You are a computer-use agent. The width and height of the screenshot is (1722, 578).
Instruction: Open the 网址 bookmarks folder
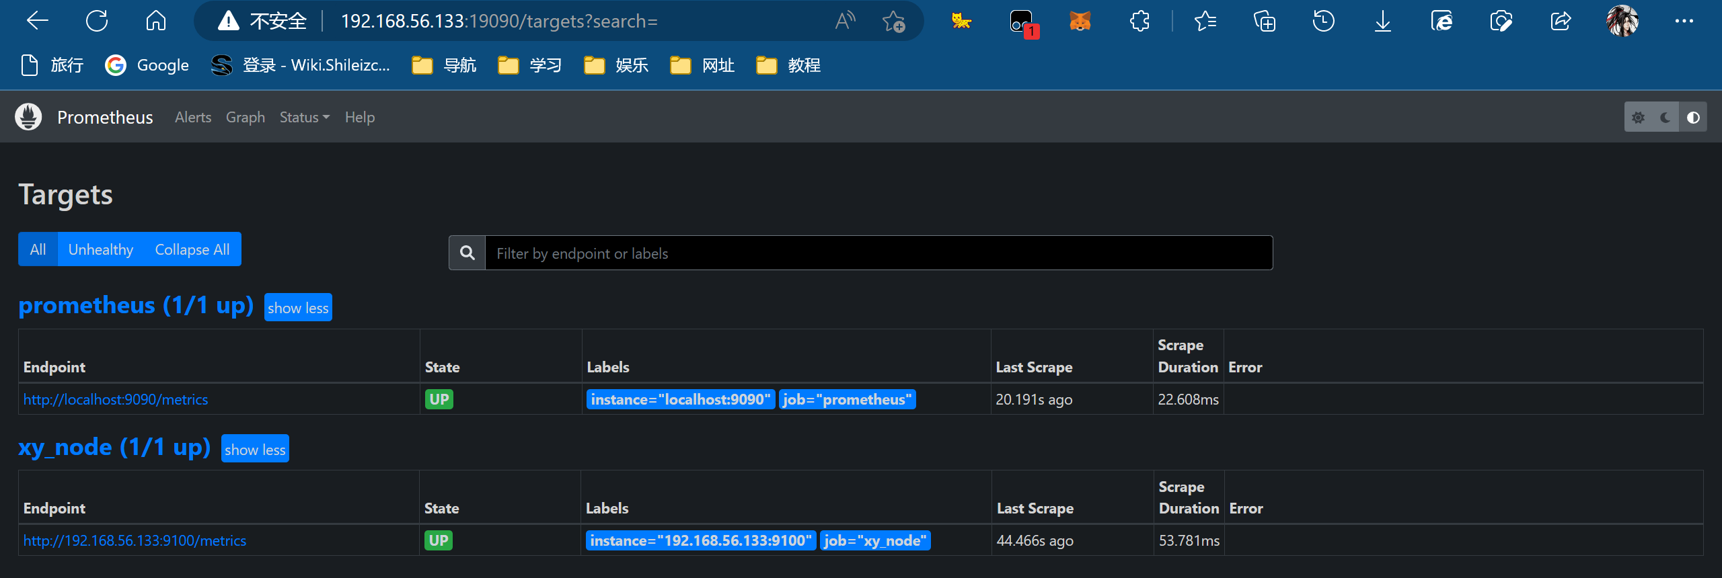click(x=702, y=65)
